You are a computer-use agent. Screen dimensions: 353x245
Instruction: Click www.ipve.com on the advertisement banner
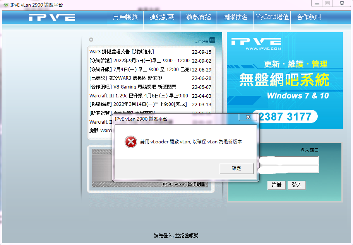264,49
